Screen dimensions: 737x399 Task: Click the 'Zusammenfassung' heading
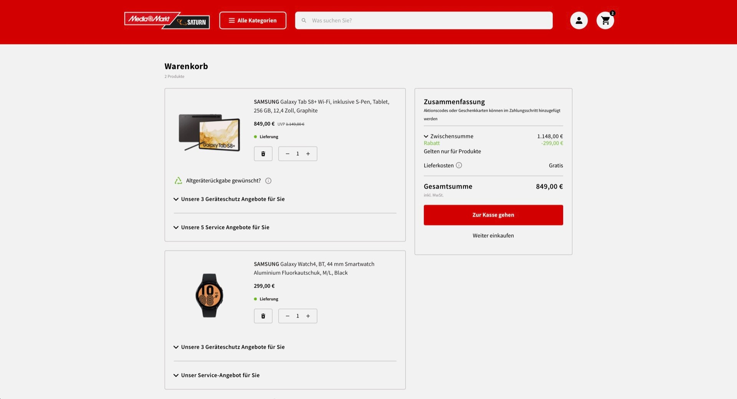(x=454, y=102)
